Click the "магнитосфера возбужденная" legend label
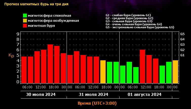The height and width of the screenshot is (109, 191). click(53, 21)
